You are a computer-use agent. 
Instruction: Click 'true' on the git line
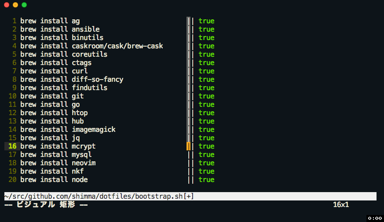pos(206,96)
